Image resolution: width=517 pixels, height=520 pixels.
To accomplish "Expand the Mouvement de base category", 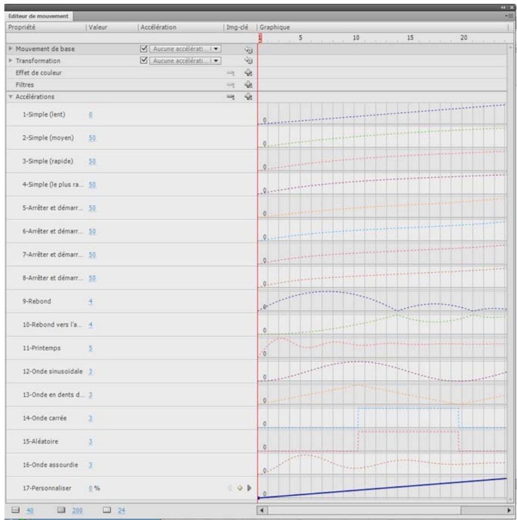I will 10,49.
